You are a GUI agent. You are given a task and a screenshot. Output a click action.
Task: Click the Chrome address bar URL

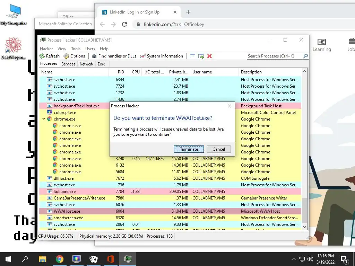coord(174,25)
